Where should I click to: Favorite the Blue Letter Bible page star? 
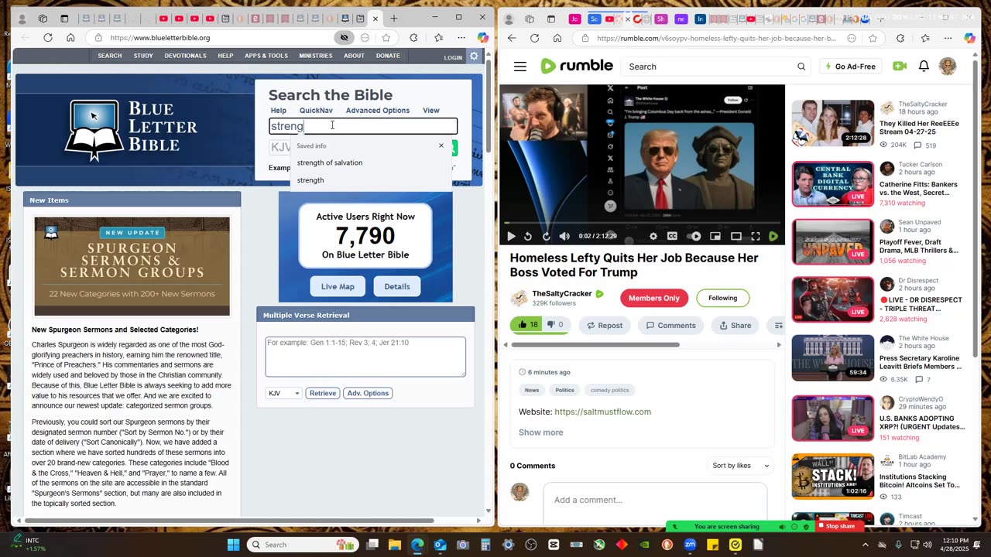click(386, 37)
